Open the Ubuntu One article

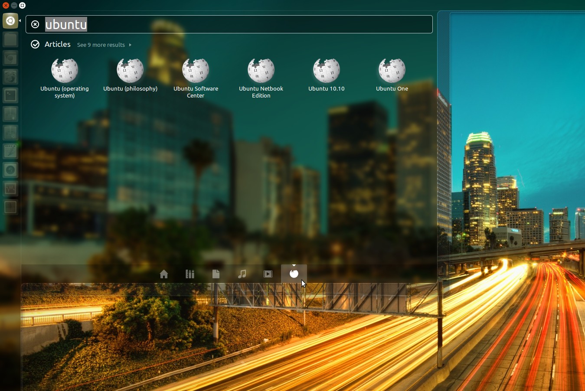392,75
